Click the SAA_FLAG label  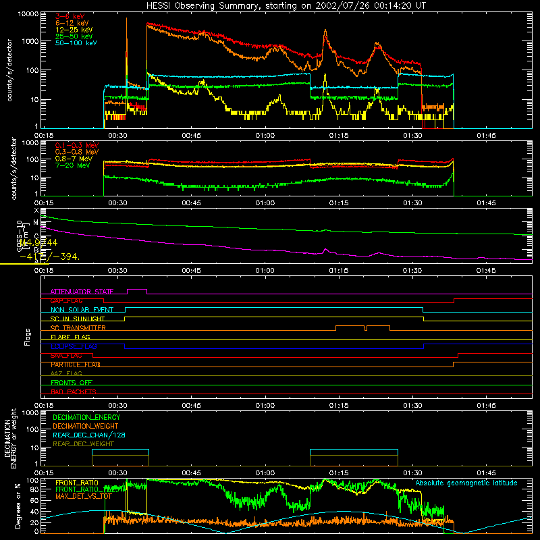point(66,356)
